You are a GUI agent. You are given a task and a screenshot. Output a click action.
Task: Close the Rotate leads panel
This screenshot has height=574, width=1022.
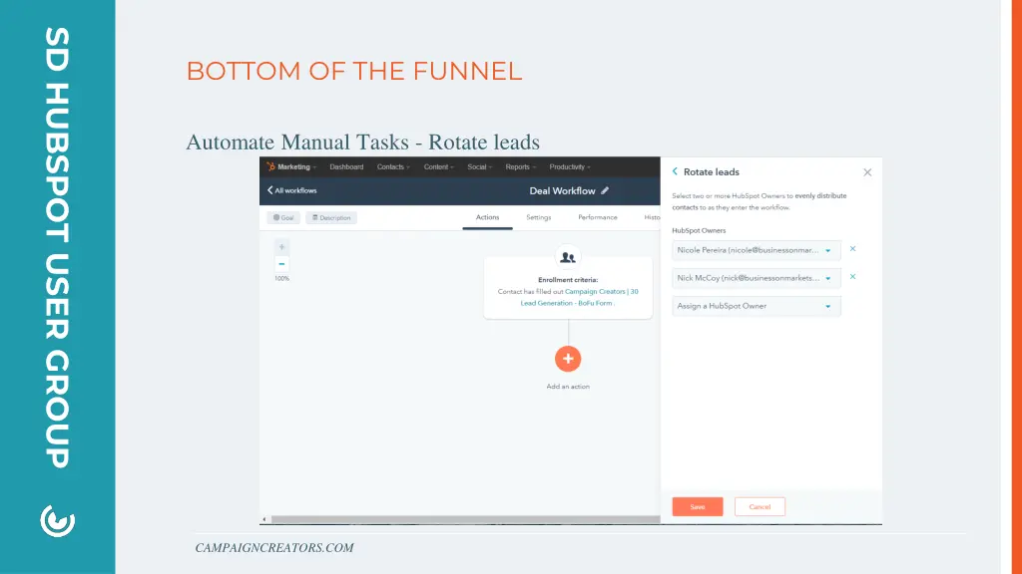867,172
